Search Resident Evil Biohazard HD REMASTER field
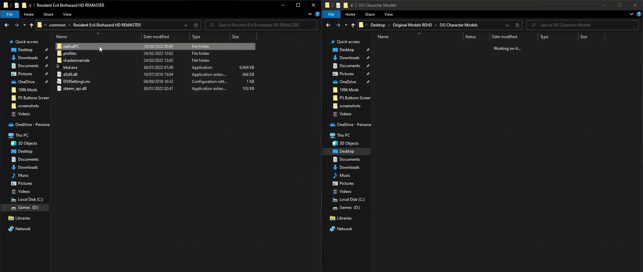 point(261,25)
